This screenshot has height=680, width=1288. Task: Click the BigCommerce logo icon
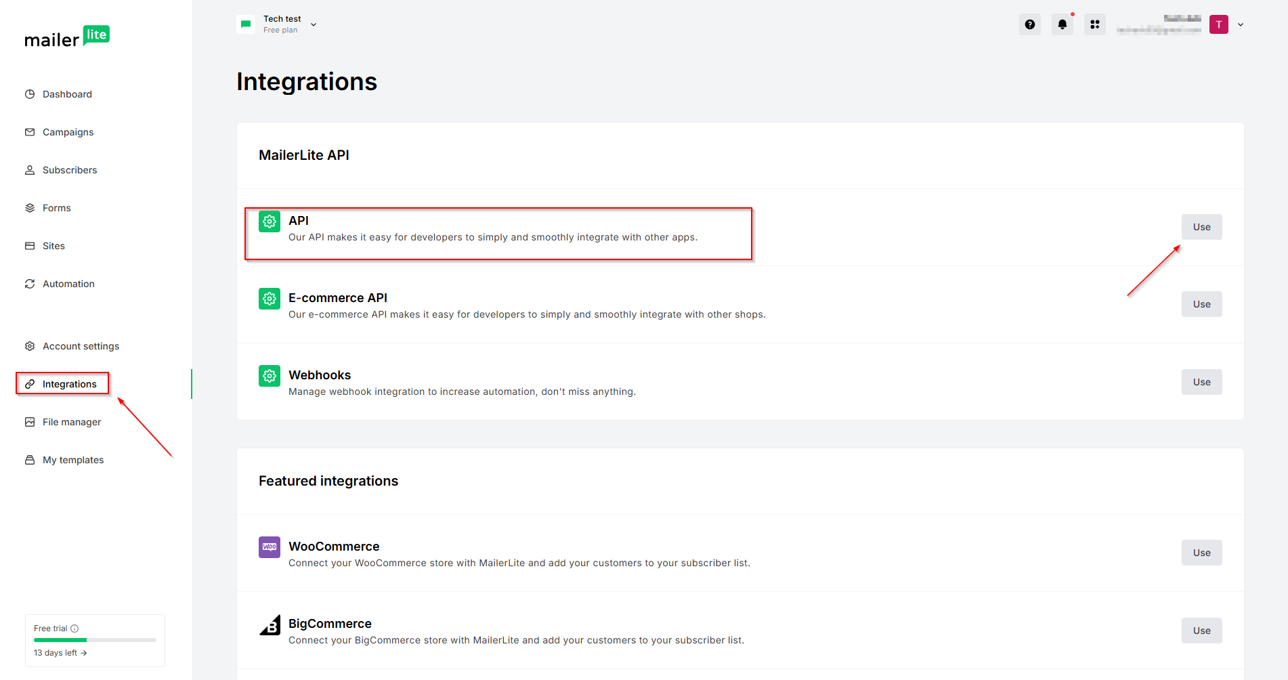(270, 624)
